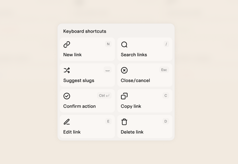Image resolution: width=238 pixels, height=164 pixels.
Task: Click the N key badge
Action: click(x=108, y=44)
